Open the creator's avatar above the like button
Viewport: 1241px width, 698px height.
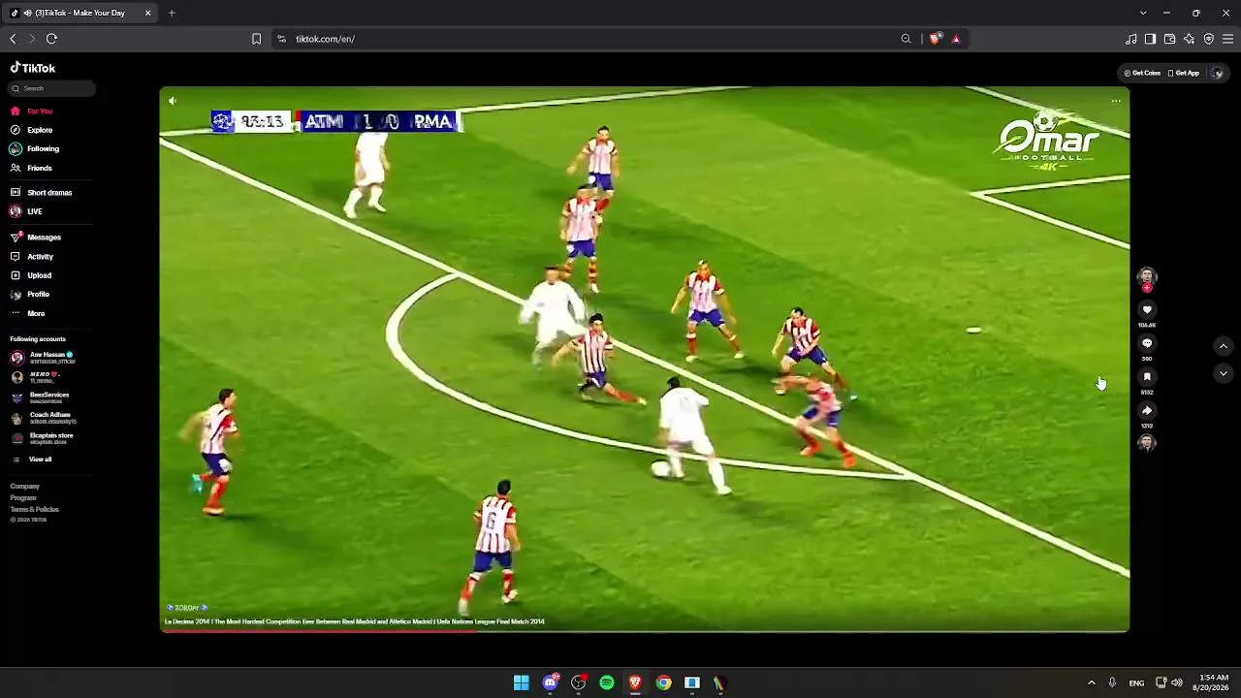click(x=1147, y=276)
